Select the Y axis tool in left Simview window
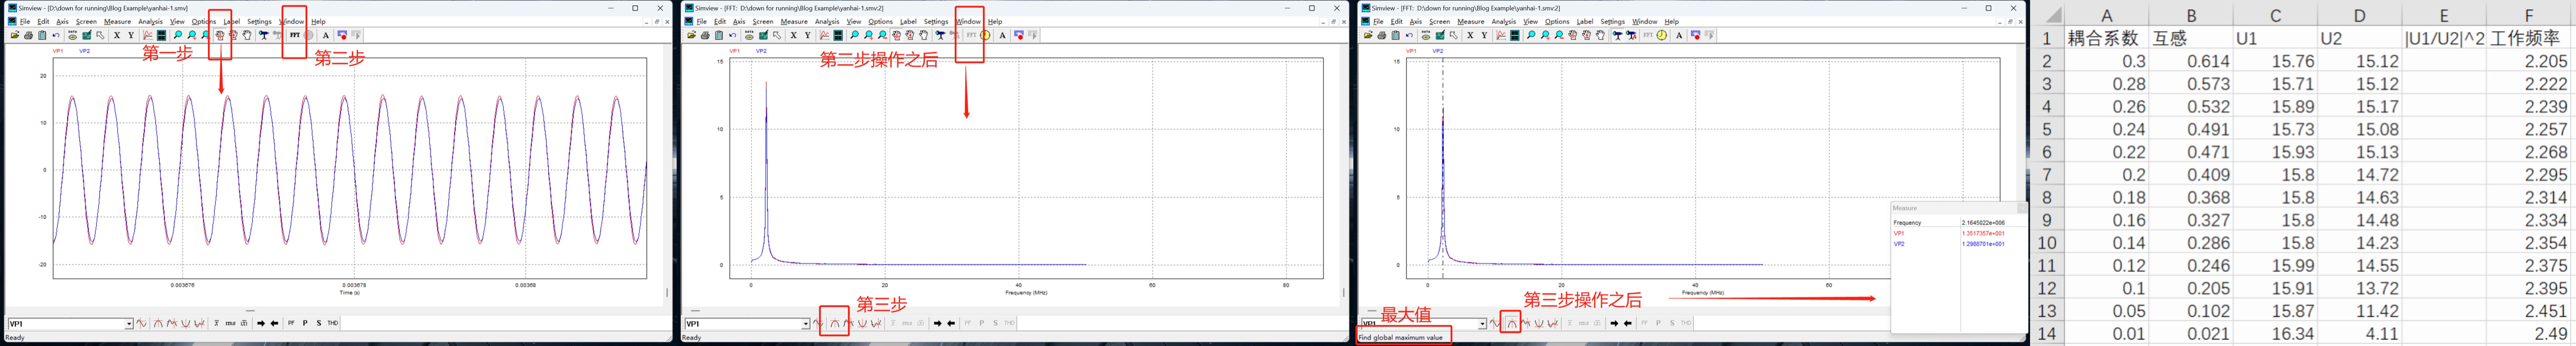The image size is (2576, 346). pos(131,35)
